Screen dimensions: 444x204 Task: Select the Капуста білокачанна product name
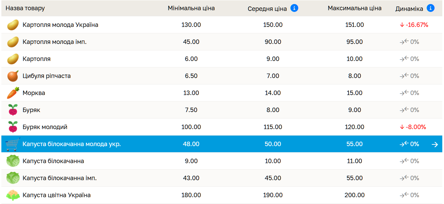point(53,161)
